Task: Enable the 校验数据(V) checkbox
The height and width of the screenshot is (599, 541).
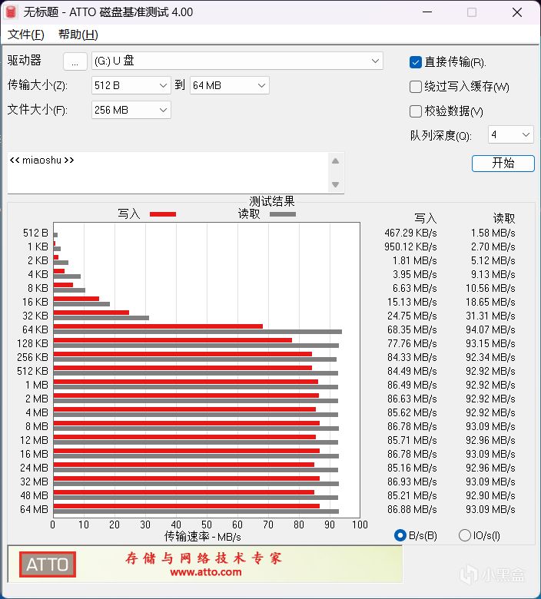Action: (415, 111)
